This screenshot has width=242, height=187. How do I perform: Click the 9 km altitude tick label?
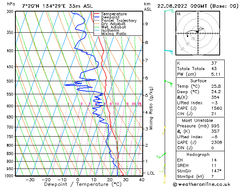[147, 24]
